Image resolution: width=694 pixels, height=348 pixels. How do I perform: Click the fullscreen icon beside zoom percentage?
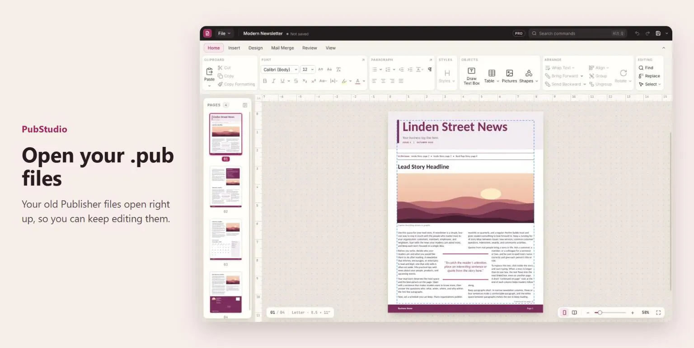(x=658, y=312)
